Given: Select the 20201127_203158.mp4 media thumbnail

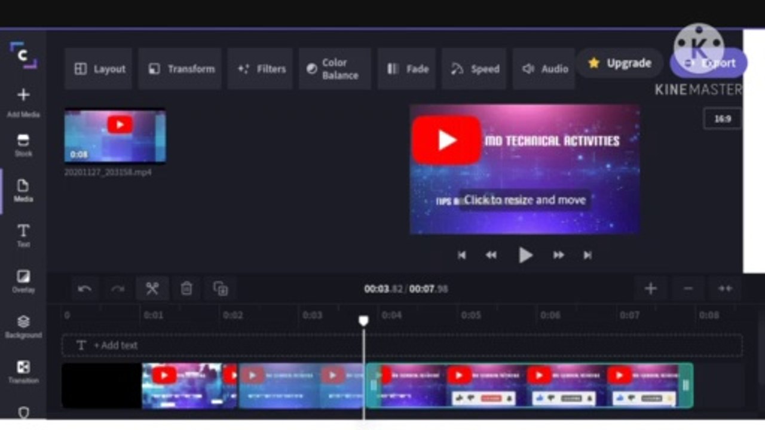Looking at the screenshot, I should [x=115, y=136].
